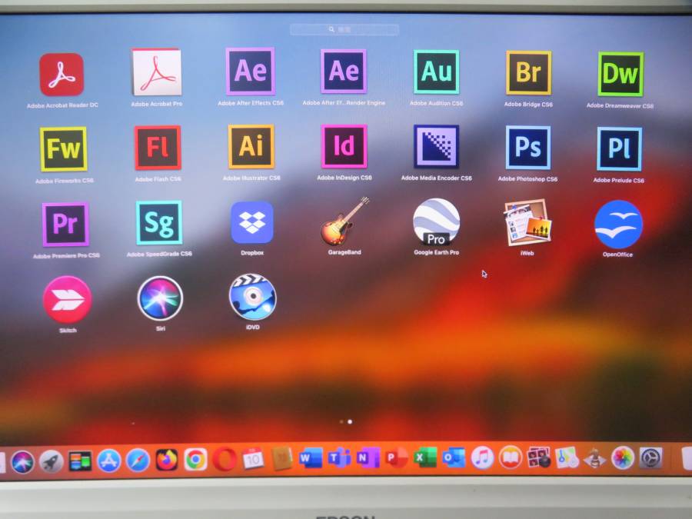Launch the Skitch app
The height and width of the screenshot is (519, 692).
click(x=67, y=300)
